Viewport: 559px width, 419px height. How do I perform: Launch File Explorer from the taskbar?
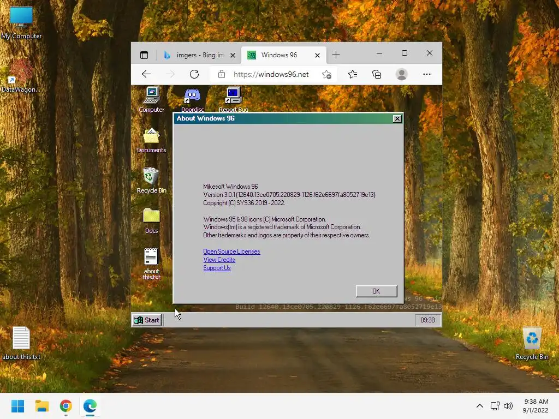click(x=41, y=406)
